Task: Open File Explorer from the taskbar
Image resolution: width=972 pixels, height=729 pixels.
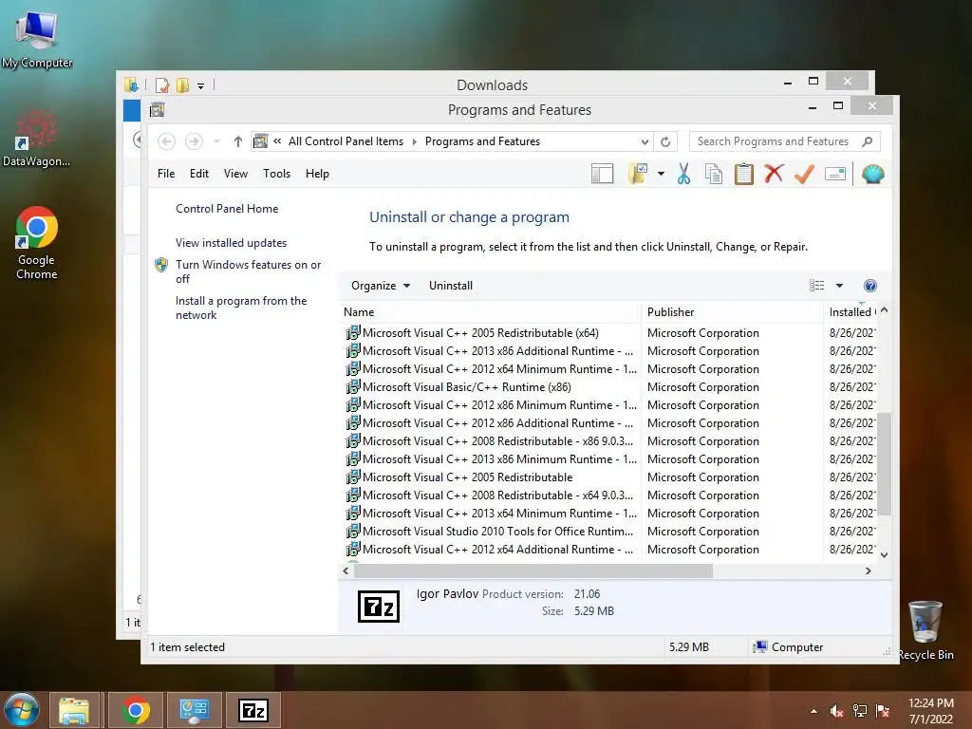Action: click(x=74, y=710)
